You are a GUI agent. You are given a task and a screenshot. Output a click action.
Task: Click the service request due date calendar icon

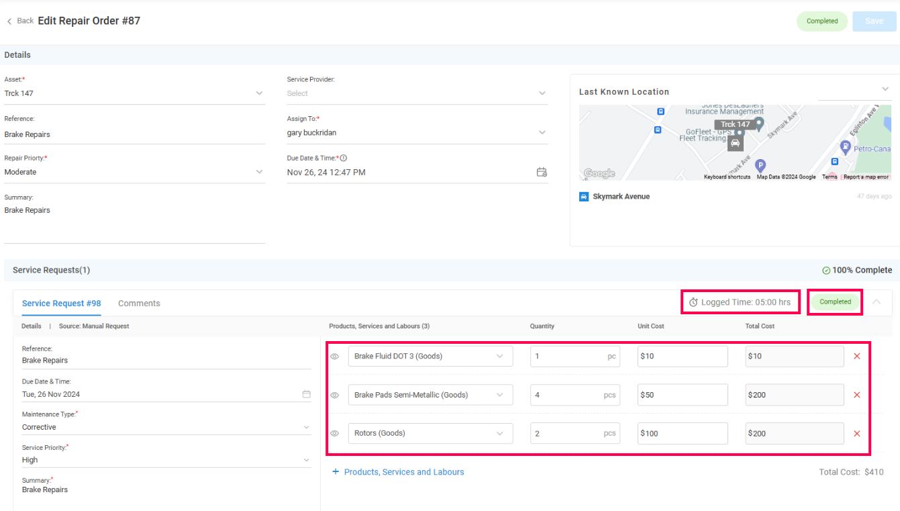point(306,394)
